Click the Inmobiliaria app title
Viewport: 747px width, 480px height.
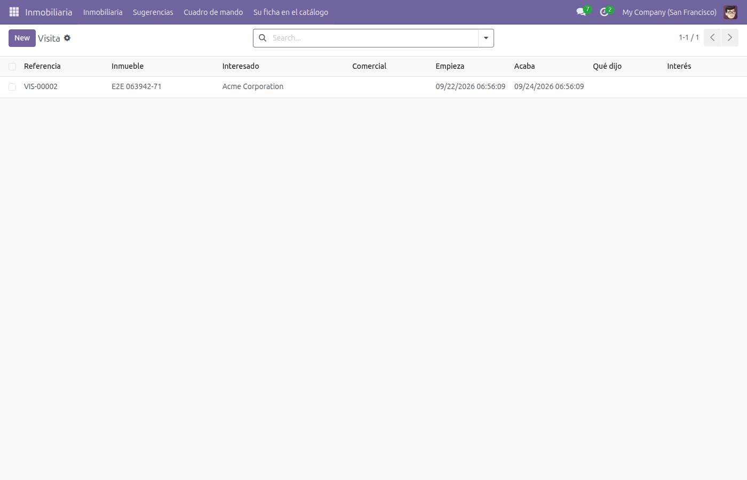[x=49, y=12]
